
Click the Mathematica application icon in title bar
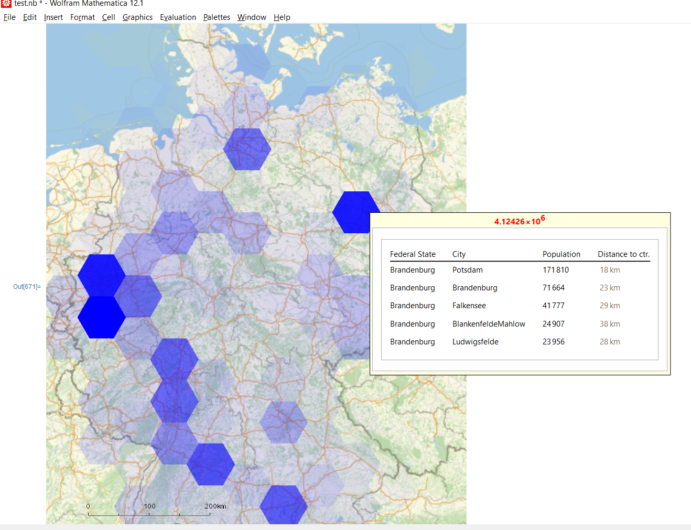pyautogui.click(x=6, y=3)
